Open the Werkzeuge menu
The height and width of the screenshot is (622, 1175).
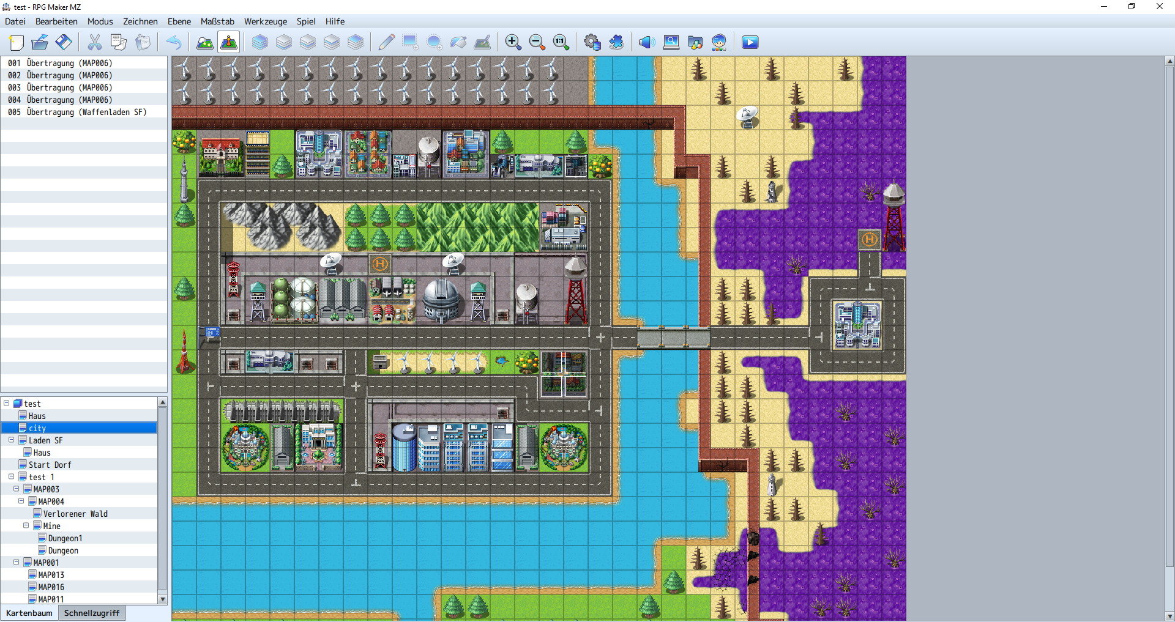[x=265, y=21]
